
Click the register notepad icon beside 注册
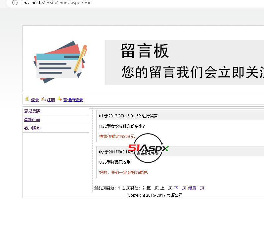43,99
